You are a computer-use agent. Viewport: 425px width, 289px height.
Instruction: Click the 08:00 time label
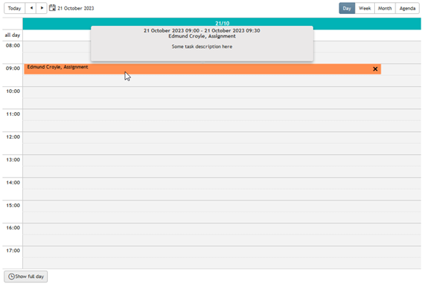click(13, 46)
